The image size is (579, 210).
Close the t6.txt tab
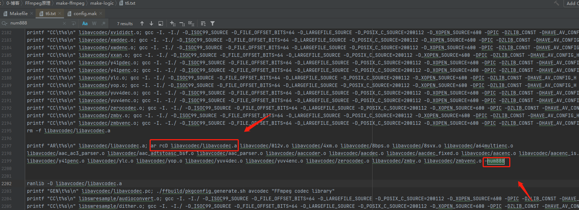[60, 13]
